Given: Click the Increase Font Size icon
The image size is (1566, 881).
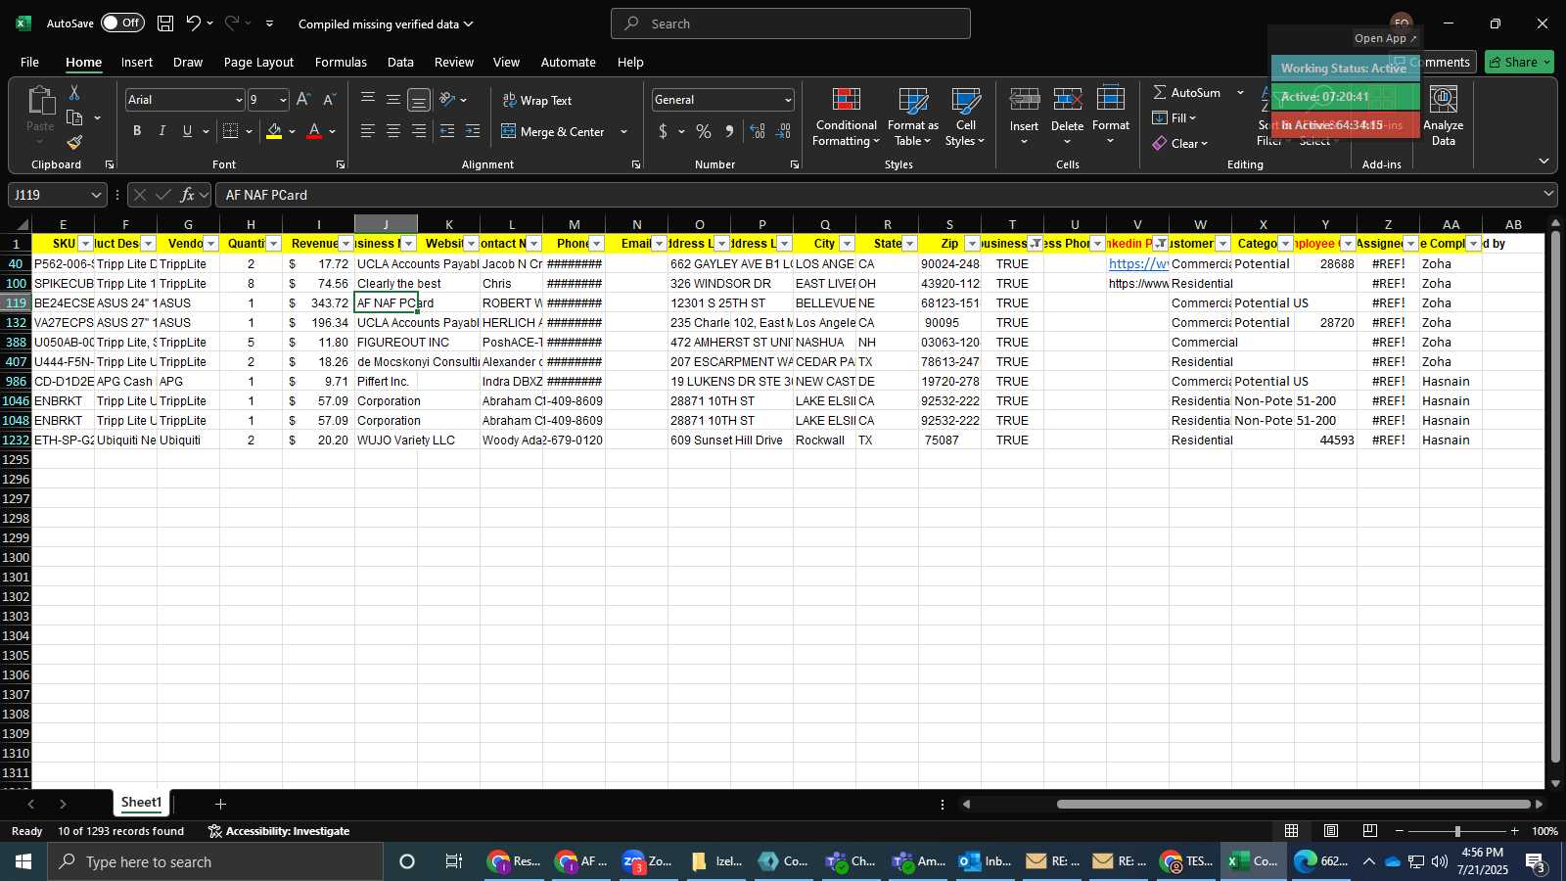Looking at the screenshot, I should click(303, 100).
